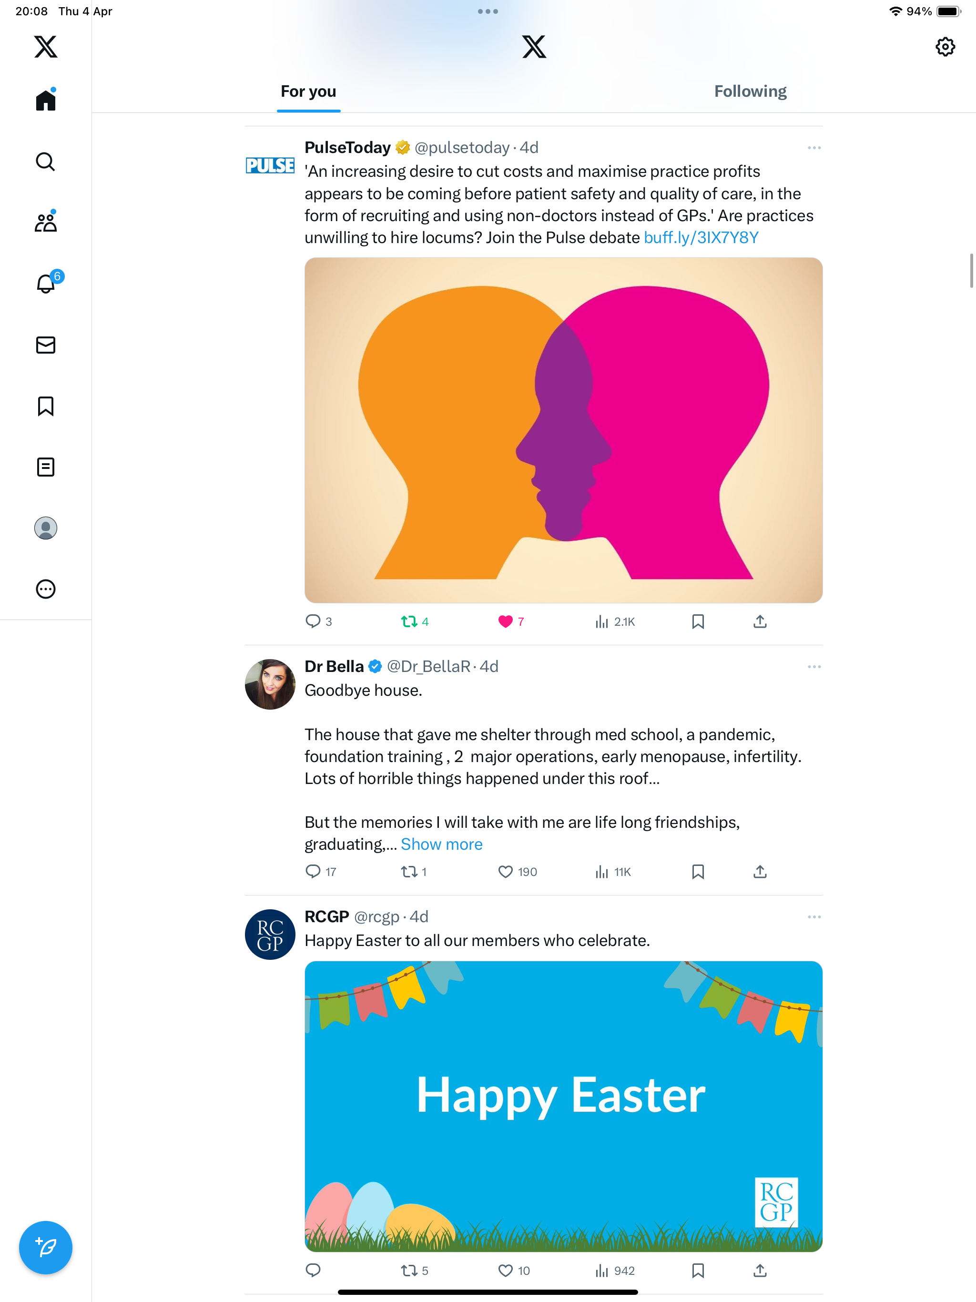976x1302 pixels.
Task: Tap the compose post floating button
Action: click(45, 1247)
